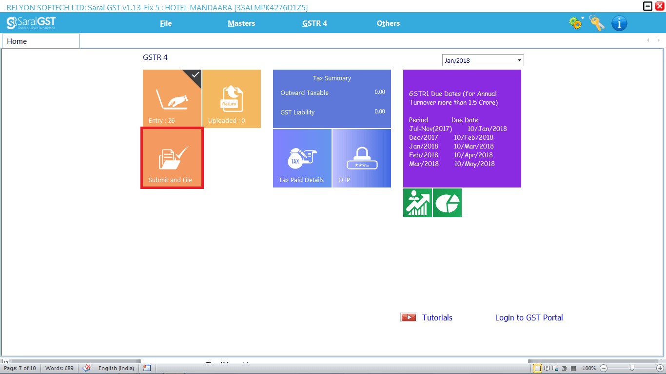Minimize the Saral GST window

647,6
